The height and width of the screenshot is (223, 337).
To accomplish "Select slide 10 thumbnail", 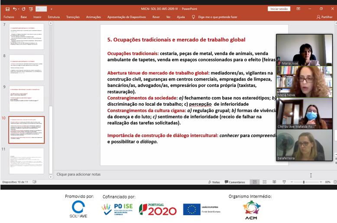I will tap(26, 130).
